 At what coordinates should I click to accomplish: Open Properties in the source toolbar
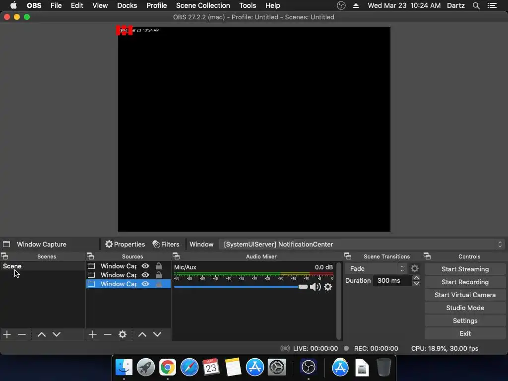coord(125,244)
